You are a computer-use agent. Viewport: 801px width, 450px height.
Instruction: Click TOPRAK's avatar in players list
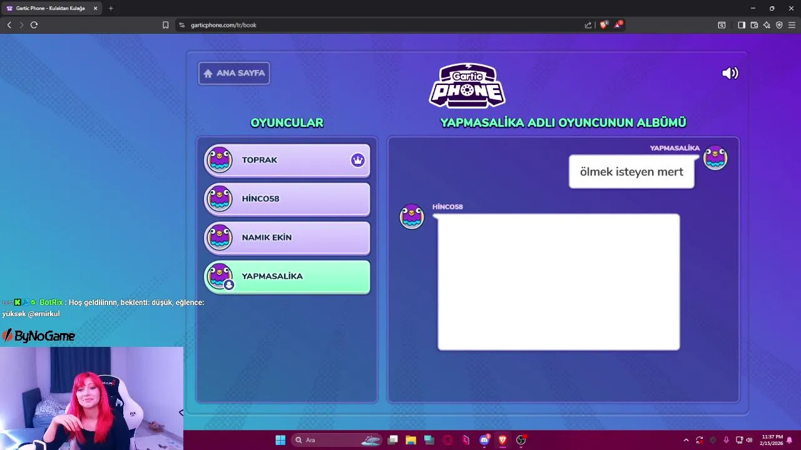point(220,160)
